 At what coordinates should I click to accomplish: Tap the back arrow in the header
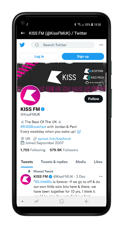(23, 33)
